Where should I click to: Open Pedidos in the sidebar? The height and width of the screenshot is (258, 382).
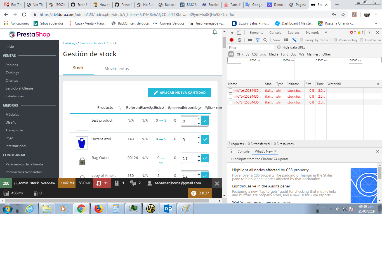12,65
